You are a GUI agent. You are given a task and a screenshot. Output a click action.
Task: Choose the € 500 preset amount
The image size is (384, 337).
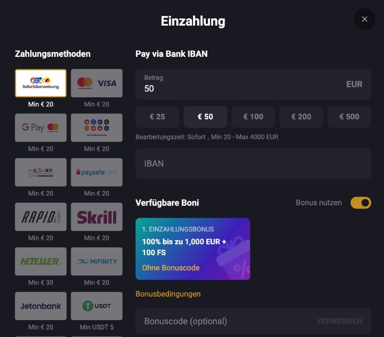(x=349, y=117)
